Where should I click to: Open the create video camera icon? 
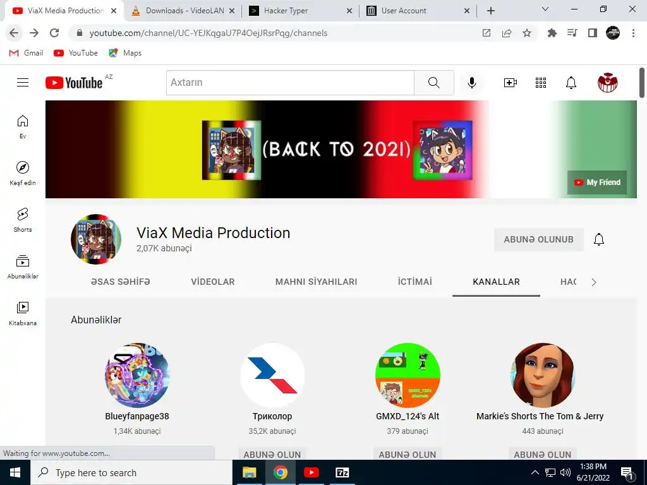click(x=511, y=83)
